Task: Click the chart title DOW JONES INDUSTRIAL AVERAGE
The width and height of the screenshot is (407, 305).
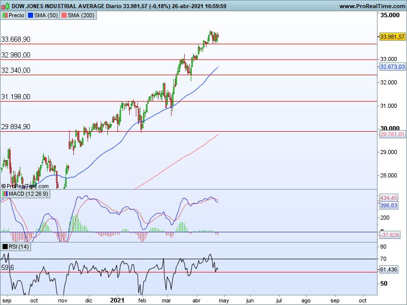Action: click(x=58, y=6)
